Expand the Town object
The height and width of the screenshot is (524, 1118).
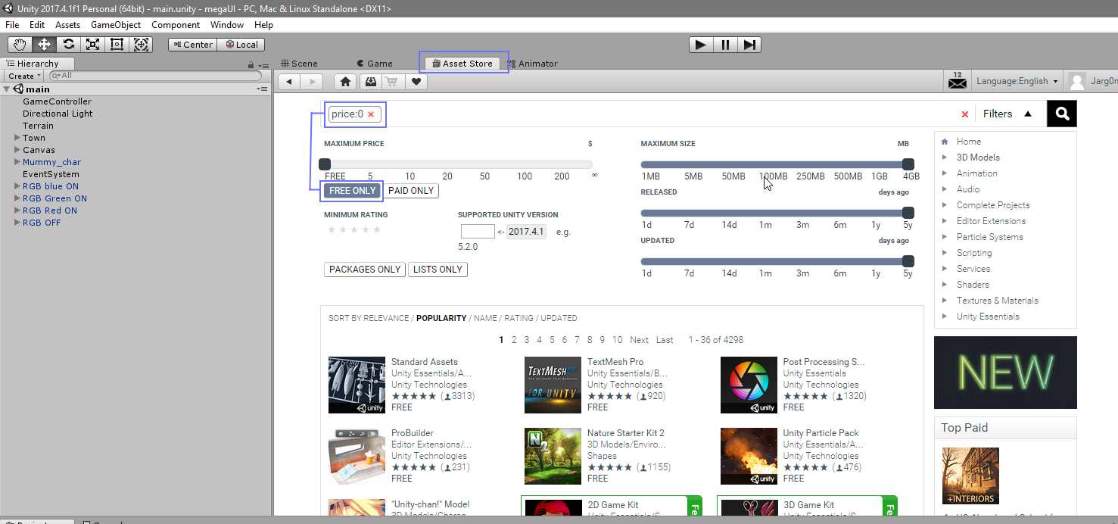pyautogui.click(x=17, y=138)
